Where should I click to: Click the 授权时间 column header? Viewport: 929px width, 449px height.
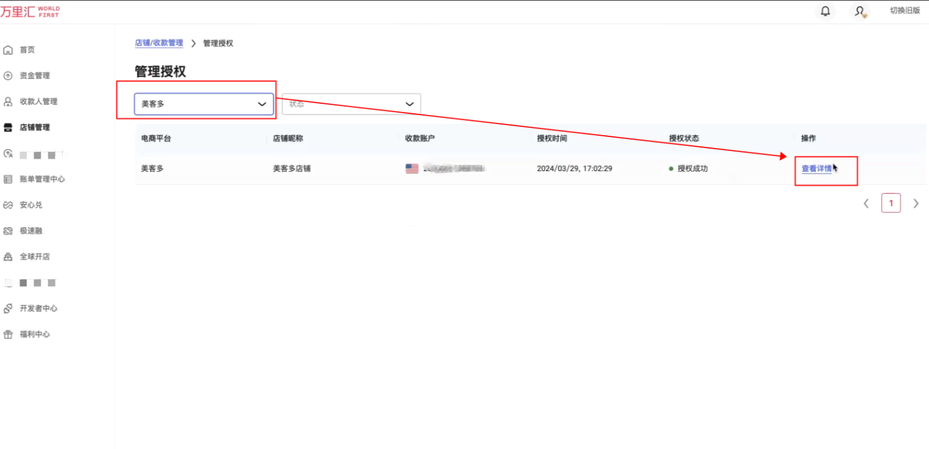coord(552,139)
